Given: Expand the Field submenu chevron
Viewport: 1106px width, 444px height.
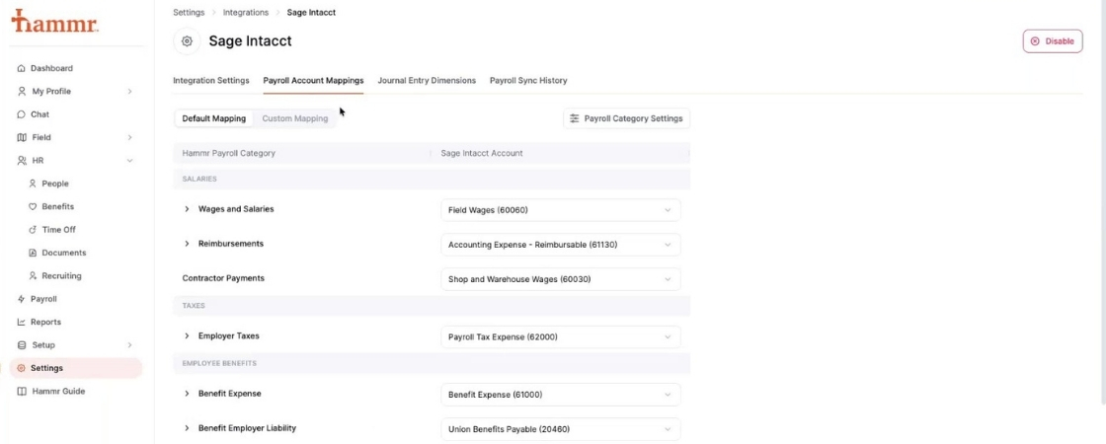Looking at the screenshot, I should click(129, 137).
